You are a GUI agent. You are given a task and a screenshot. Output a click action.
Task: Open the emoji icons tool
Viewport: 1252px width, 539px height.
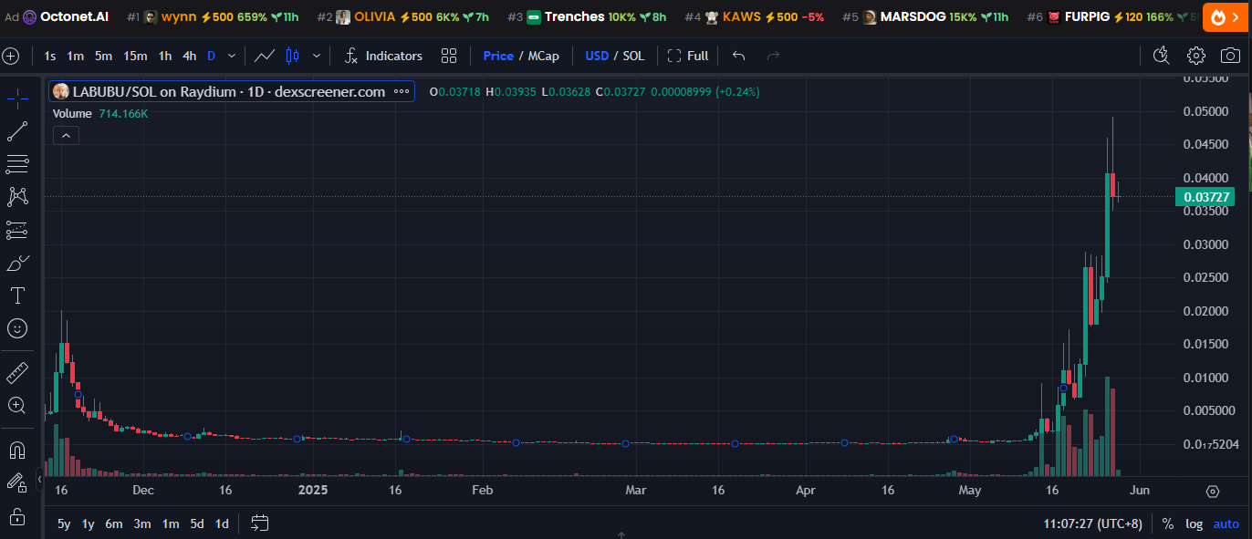[17, 328]
